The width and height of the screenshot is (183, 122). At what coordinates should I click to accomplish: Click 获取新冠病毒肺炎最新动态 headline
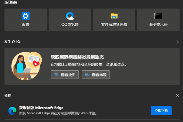(77, 57)
